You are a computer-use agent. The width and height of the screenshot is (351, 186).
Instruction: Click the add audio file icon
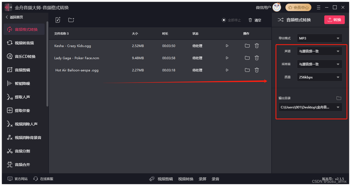click(x=58, y=20)
